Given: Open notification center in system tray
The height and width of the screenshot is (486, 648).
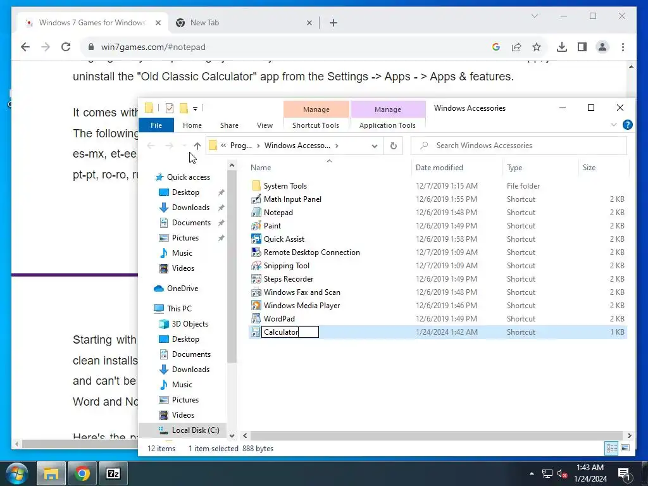Looking at the screenshot, I should click(x=623, y=473).
